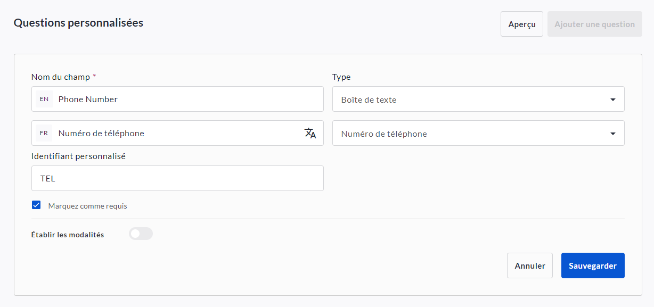Click arrow on Numéro de téléphone dropdown

tap(612, 134)
